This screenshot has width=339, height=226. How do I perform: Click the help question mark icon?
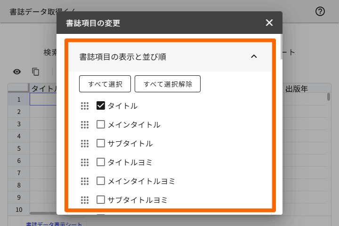[x=320, y=12]
